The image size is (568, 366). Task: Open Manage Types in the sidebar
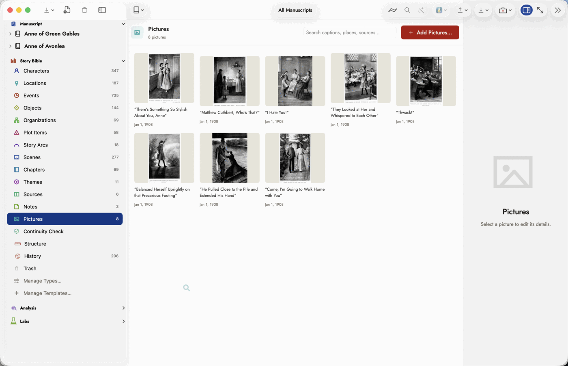(x=65, y=281)
